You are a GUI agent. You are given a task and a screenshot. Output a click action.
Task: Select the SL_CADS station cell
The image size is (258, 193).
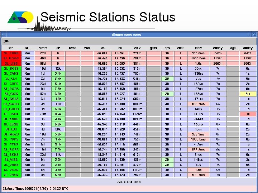tap(11, 74)
